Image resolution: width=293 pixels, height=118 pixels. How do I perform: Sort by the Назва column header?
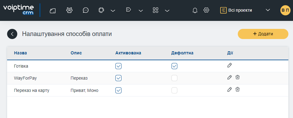click(x=20, y=53)
